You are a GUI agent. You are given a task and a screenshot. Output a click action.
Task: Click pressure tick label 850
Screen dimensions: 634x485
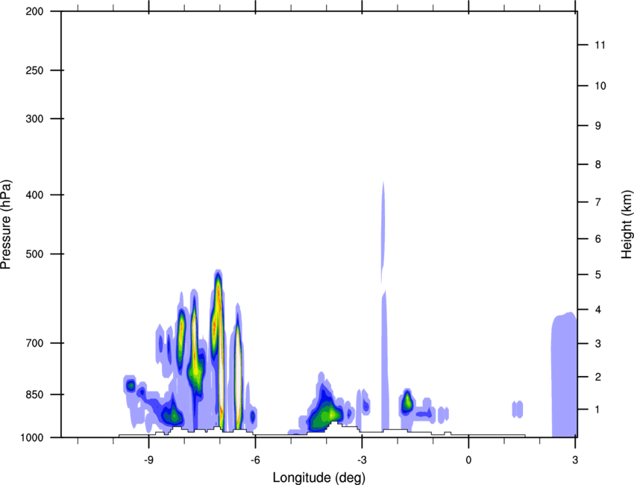pos(34,394)
